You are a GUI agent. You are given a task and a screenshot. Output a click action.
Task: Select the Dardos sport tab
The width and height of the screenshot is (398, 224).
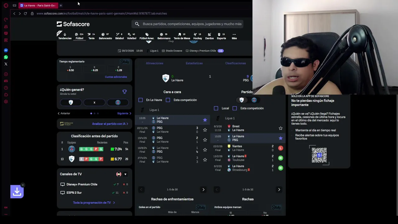pyautogui.click(x=209, y=36)
